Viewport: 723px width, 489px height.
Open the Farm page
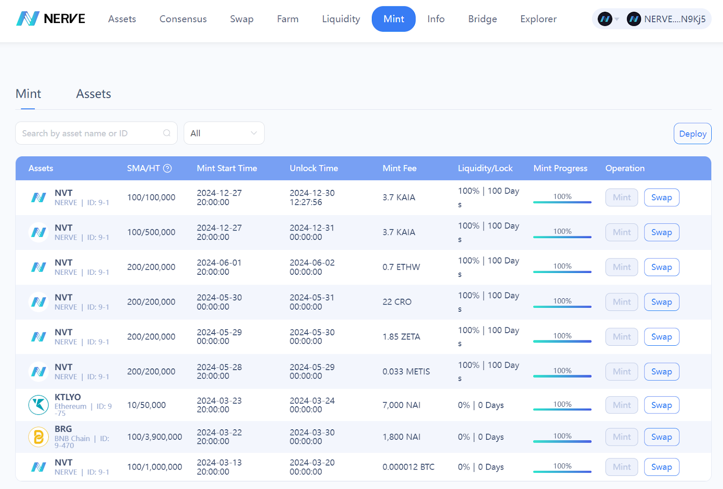(288, 19)
